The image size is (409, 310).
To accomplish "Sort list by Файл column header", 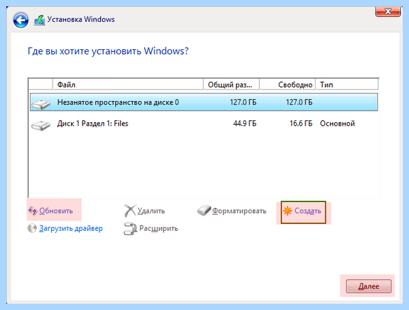I will (128, 85).
